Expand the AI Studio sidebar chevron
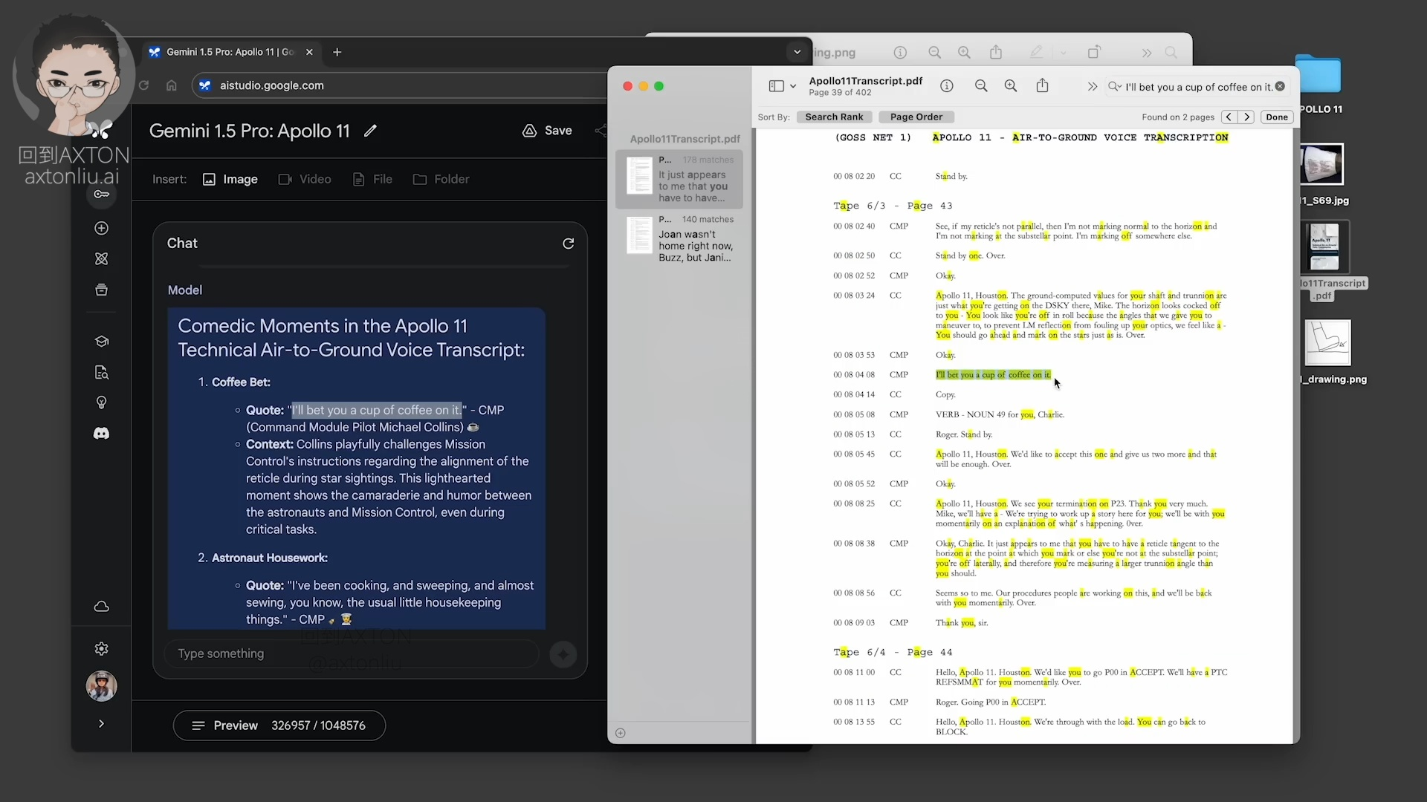 102,724
